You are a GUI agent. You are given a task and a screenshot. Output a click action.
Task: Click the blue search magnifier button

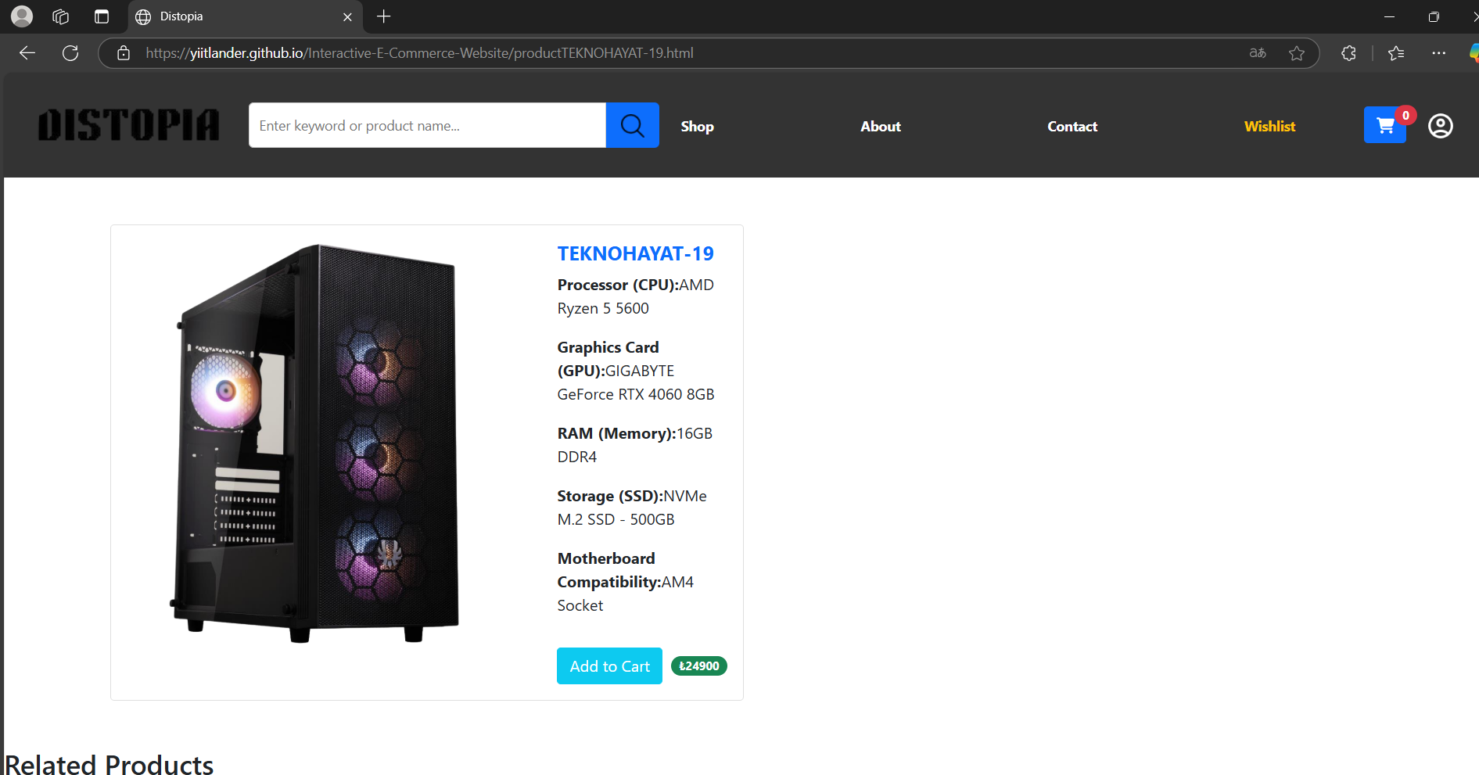(x=632, y=125)
